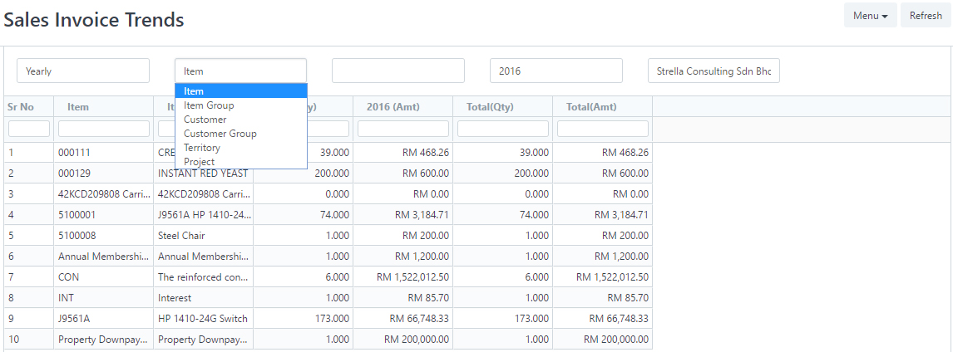Pick Territory from the dropdown options

click(x=202, y=148)
